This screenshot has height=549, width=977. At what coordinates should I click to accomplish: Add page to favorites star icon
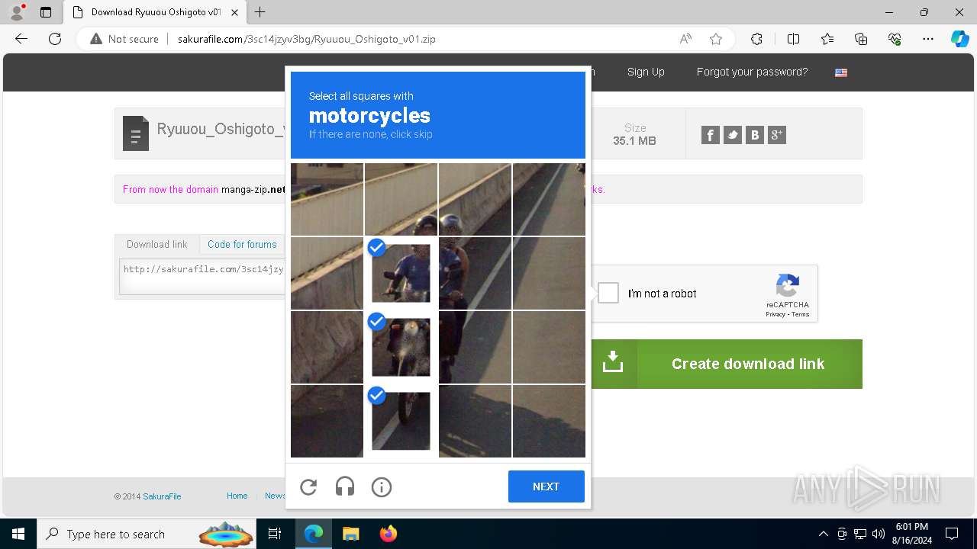(x=716, y=39)
